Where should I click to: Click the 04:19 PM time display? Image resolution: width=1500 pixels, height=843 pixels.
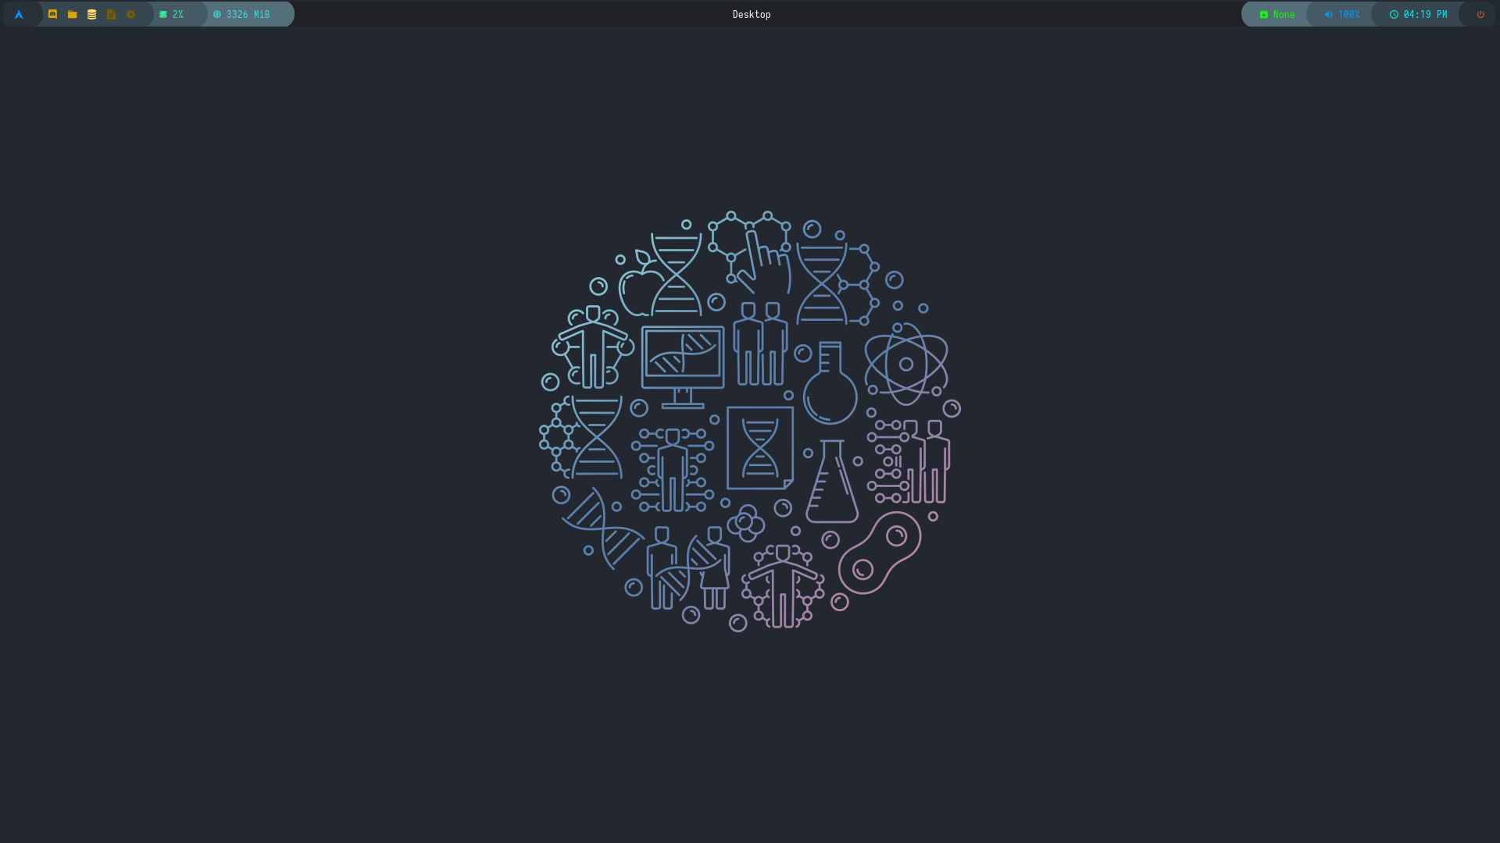(x=1425, y=14)
